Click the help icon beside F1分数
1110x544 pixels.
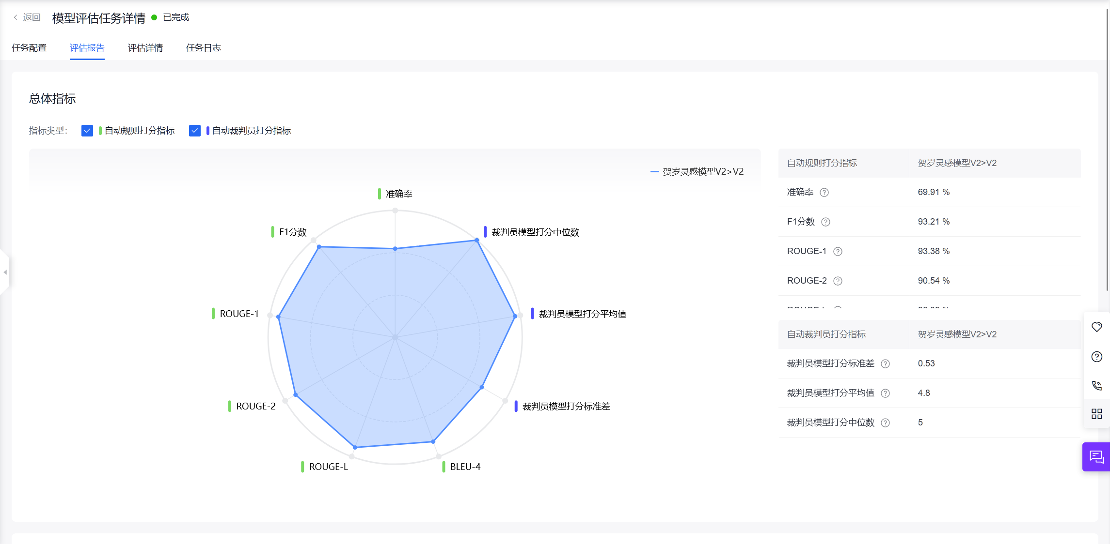(x=825, y=222)
